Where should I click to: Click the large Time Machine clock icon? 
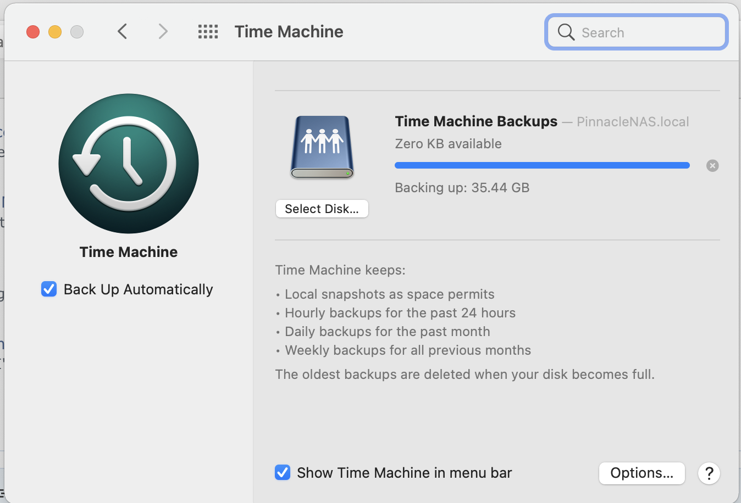(x=129, y=164)
